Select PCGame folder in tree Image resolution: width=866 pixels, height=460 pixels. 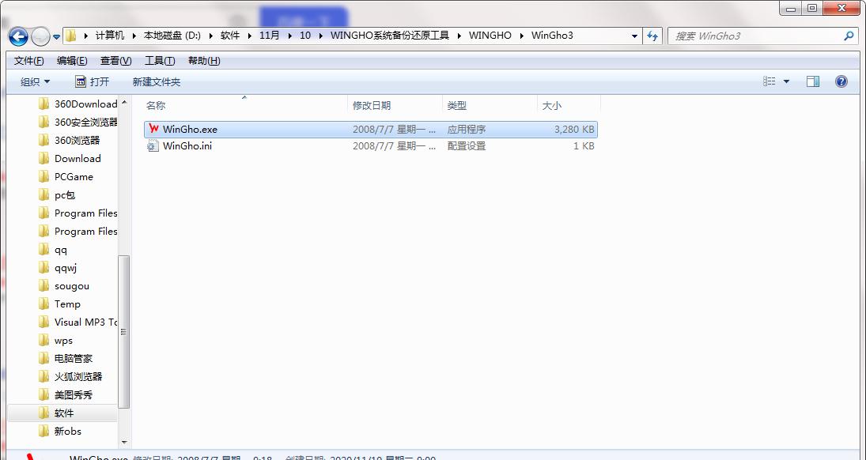pos(74,177)
